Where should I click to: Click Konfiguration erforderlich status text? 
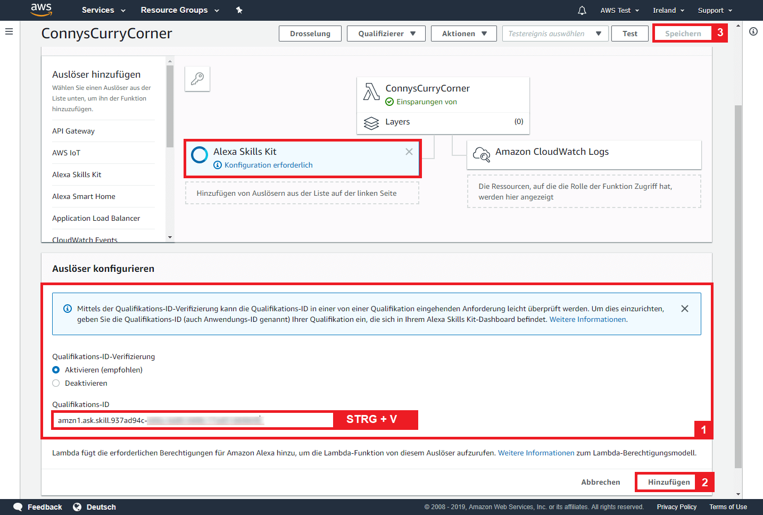[269, 165]
